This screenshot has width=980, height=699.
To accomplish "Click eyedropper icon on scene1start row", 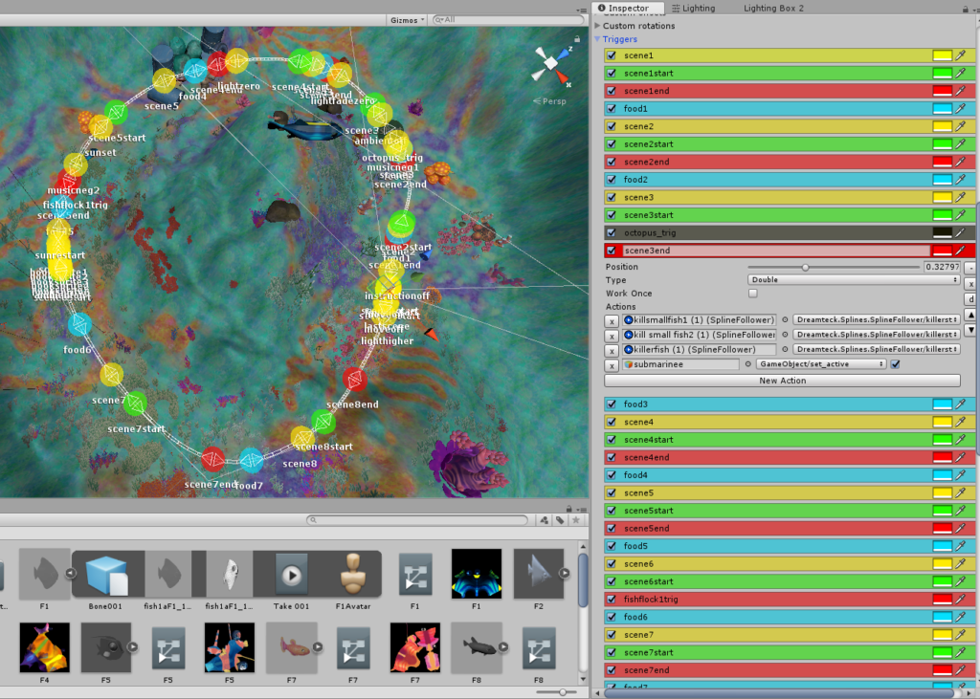I will click(x=961, y=73).
